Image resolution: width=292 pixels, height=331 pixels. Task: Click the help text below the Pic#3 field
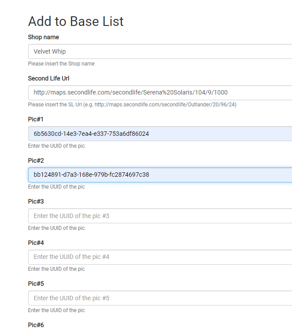pos(56,228)
